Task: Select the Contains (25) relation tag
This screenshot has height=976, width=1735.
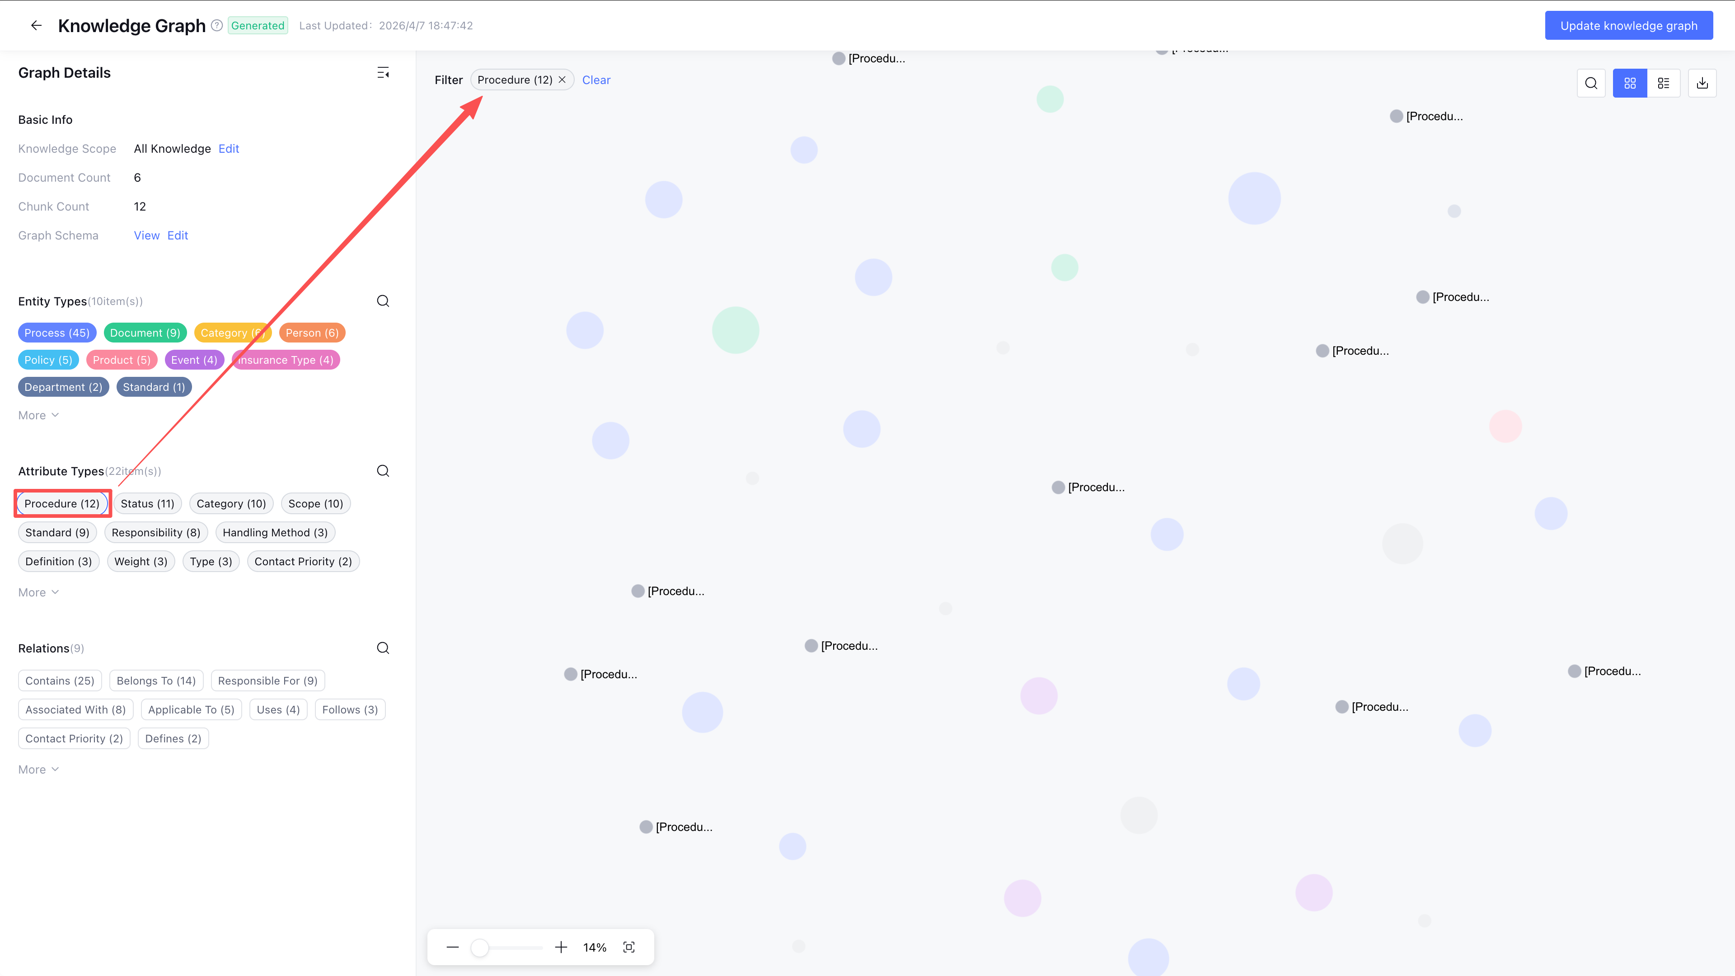Action: tap(59, 681)
